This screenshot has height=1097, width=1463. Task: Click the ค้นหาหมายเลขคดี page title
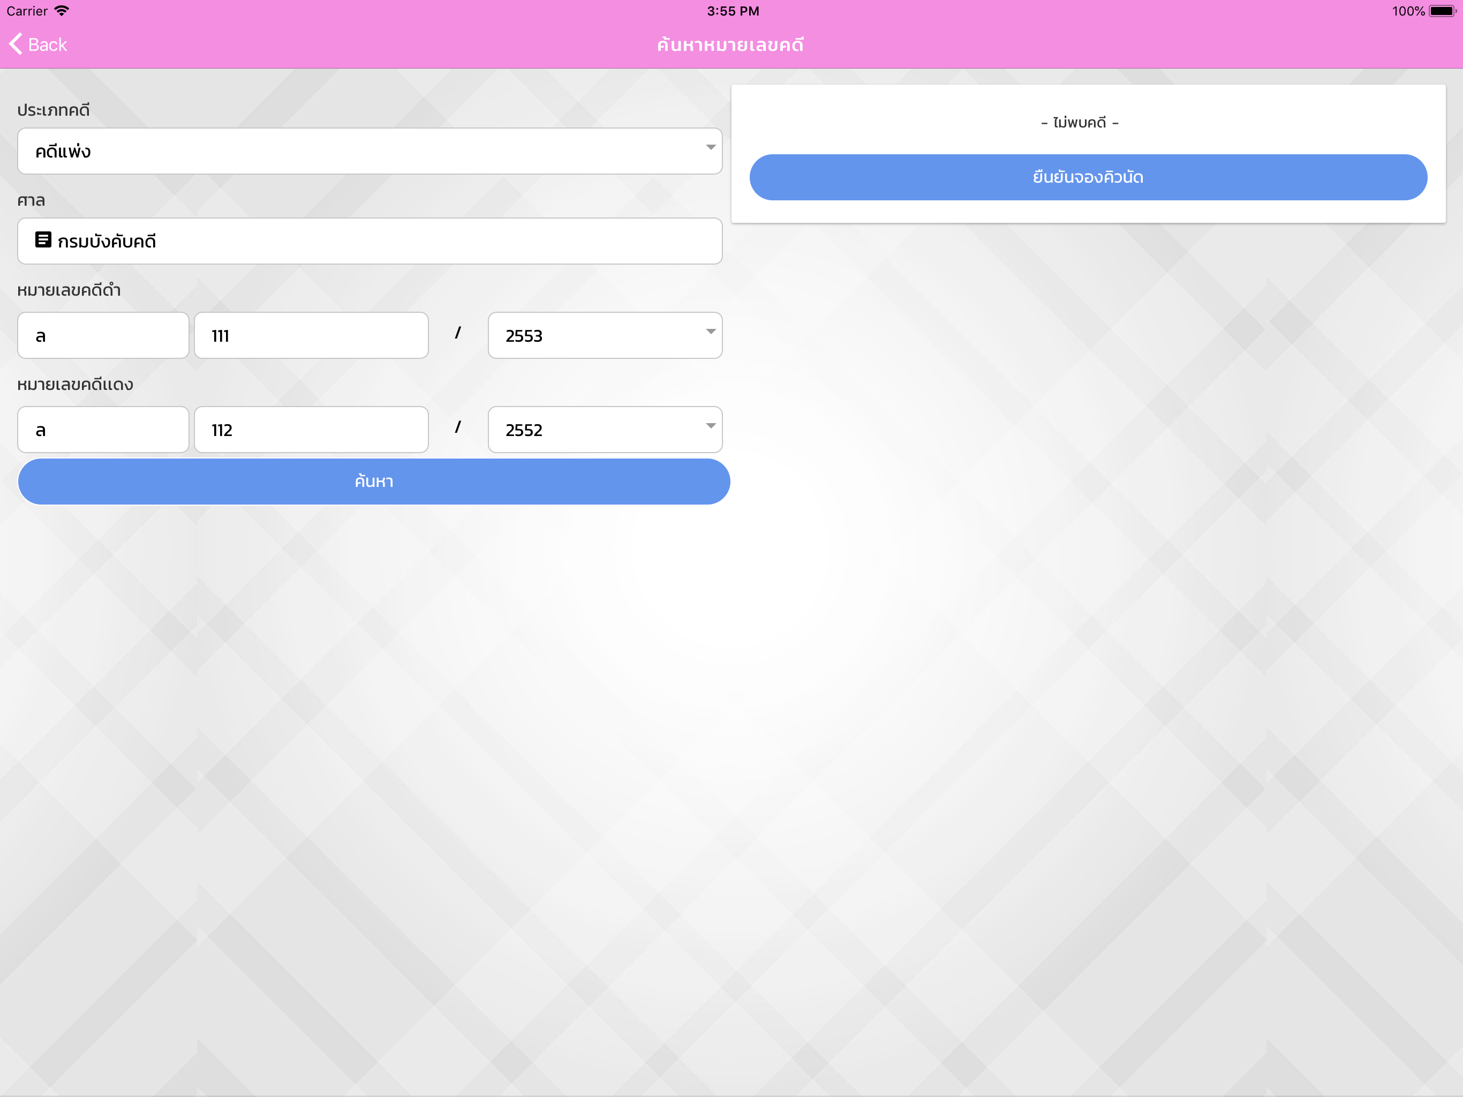click(731, 44)
